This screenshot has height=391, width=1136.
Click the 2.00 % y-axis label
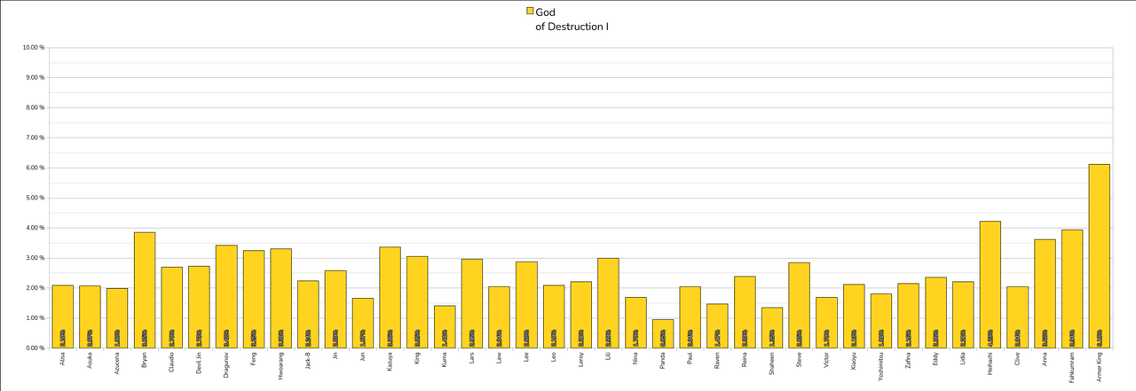click(34, 288)
